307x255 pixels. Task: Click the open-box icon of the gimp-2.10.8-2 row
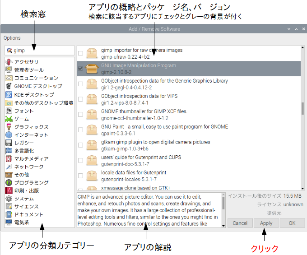pyautogui.click(x=92, y=69)
